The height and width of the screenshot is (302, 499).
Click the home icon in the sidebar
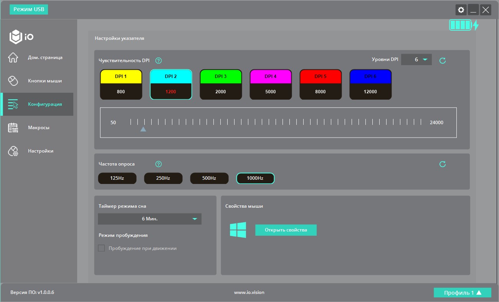click(13, 57)
